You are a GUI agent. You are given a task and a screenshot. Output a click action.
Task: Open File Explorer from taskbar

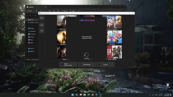coord(85,95)
